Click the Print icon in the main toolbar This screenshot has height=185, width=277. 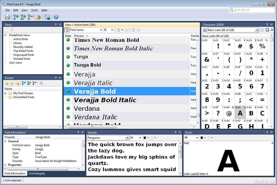point(7,17)
